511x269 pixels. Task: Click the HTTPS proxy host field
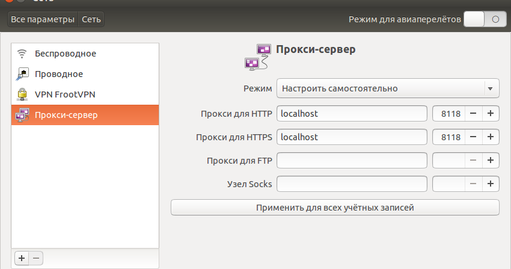click(x=352, y=137)
